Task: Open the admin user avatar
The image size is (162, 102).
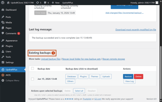Action: pyautogui.click(x=157, y=3)
